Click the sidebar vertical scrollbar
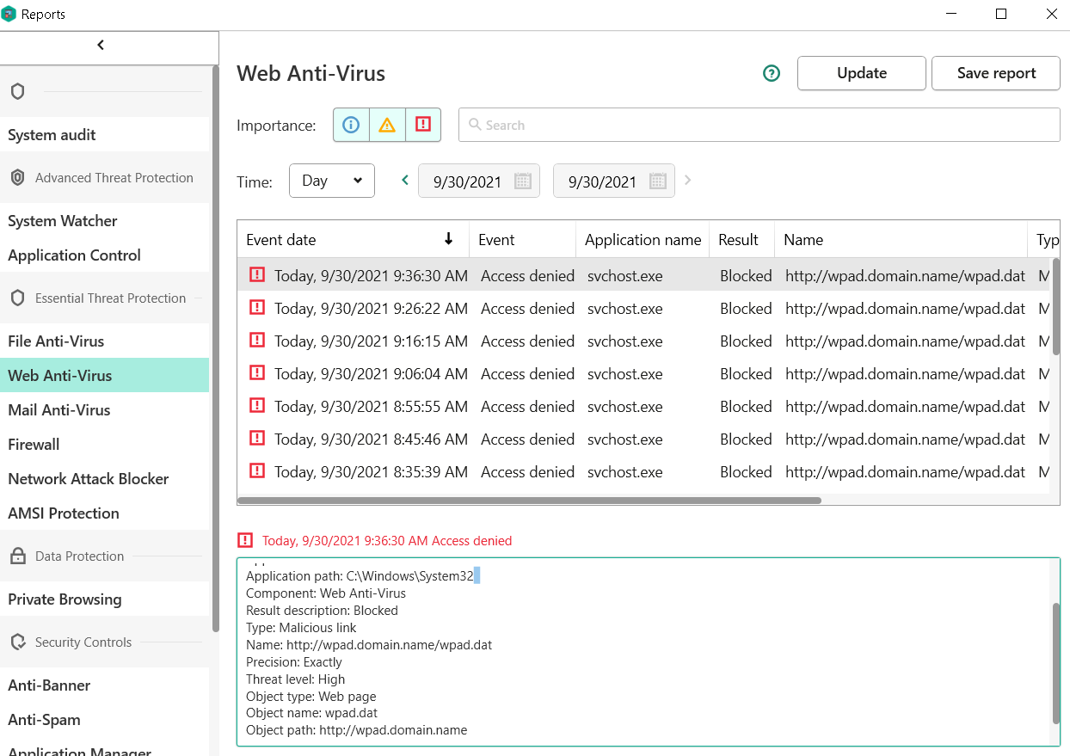Screen dimensions: 1070x756 (215, 348)
